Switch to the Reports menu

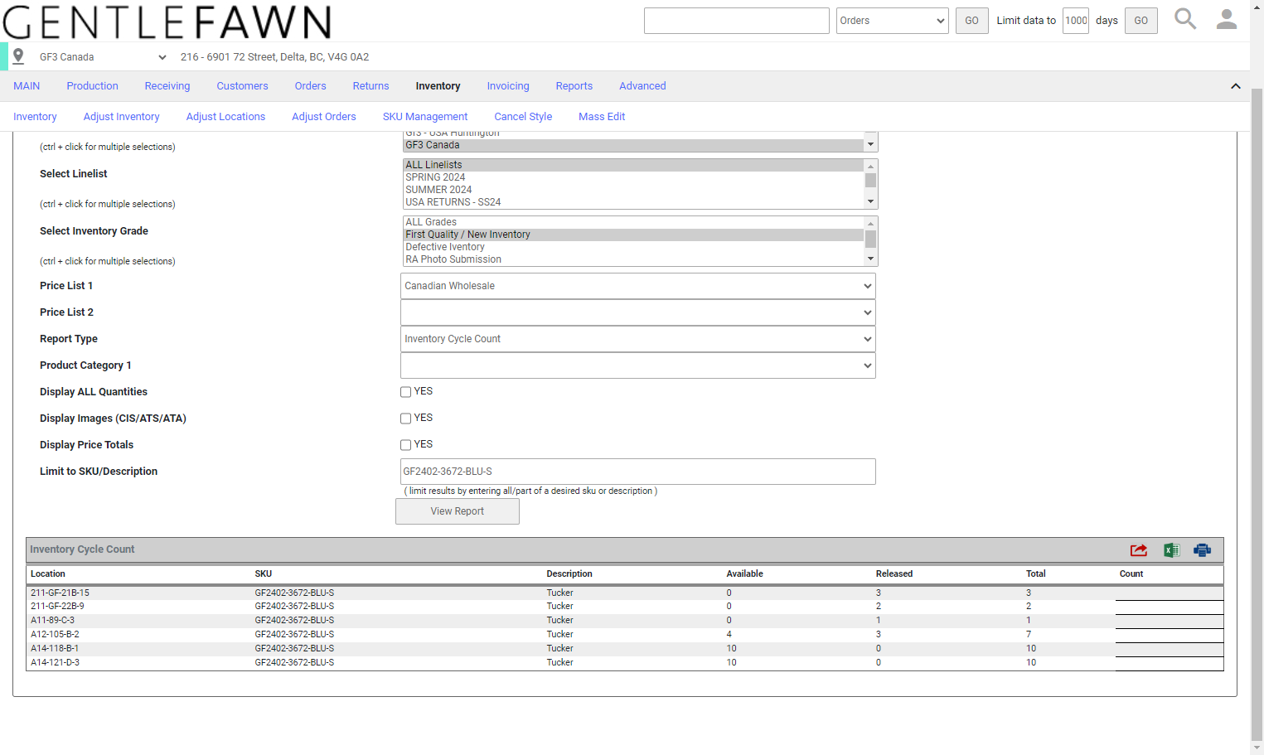click(x=574, y=86)
